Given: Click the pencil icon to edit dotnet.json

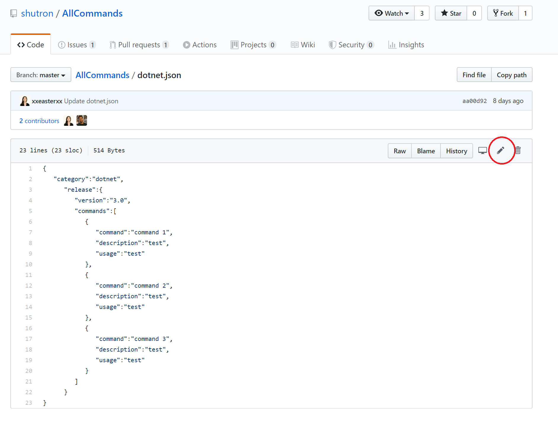Looking at the screenshot, I should point(501,151).
